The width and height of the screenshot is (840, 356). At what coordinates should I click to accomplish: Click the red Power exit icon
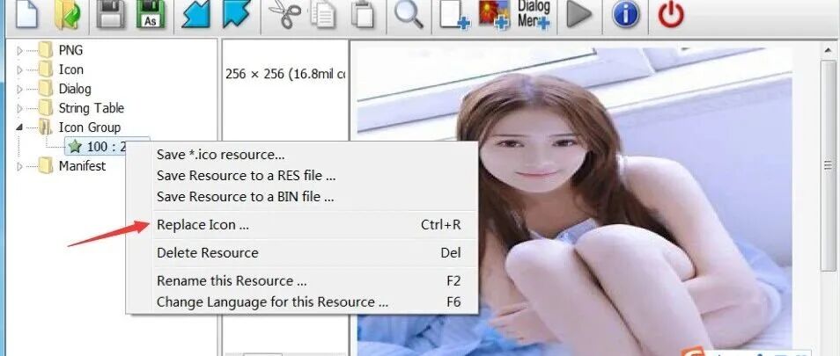(x=671, y=14)
